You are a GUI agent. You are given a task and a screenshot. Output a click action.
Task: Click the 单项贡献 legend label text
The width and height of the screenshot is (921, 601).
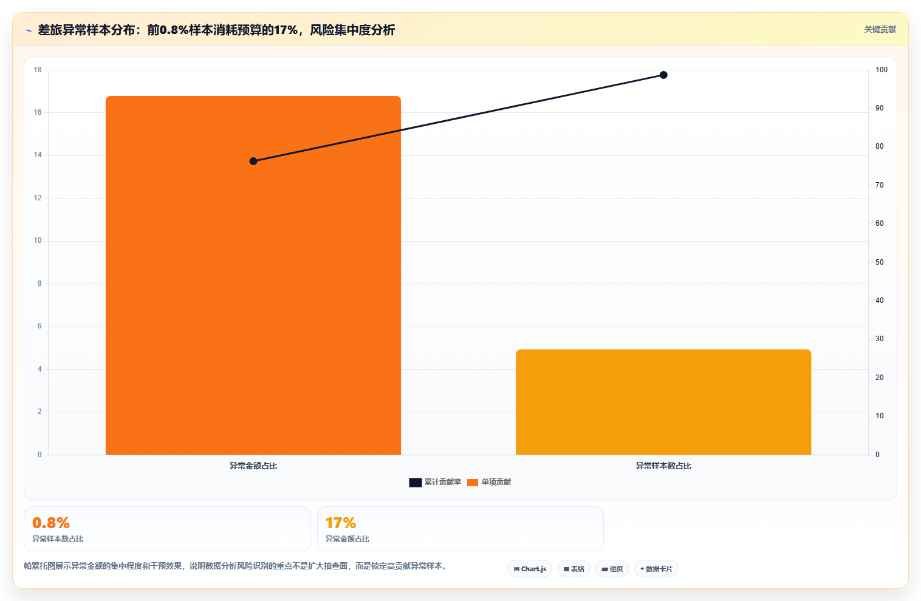click(496, 482)
